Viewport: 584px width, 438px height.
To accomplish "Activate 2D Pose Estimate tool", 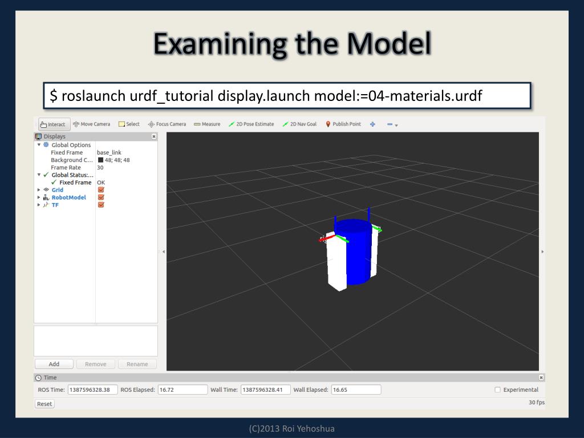I will (x=251, y=124).
